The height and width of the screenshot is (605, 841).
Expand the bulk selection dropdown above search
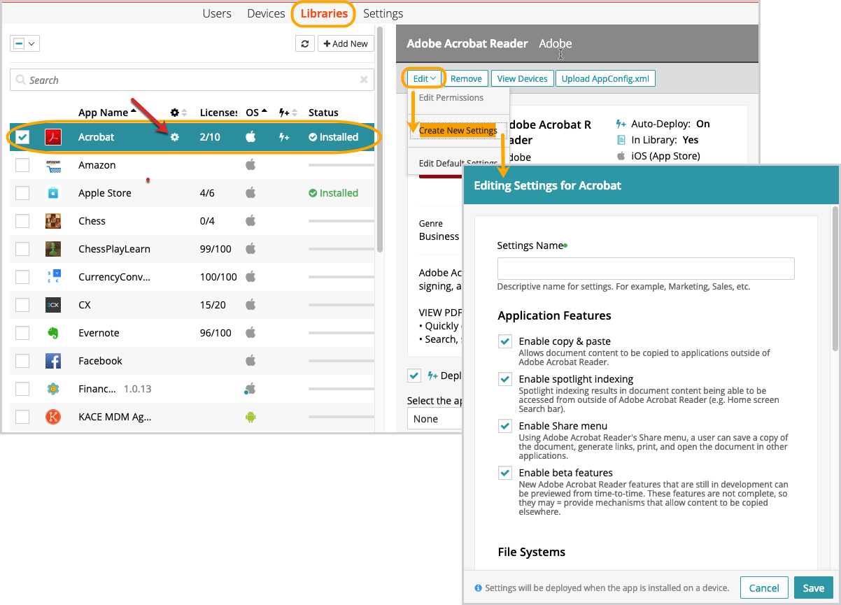click(x=24, y=43)
